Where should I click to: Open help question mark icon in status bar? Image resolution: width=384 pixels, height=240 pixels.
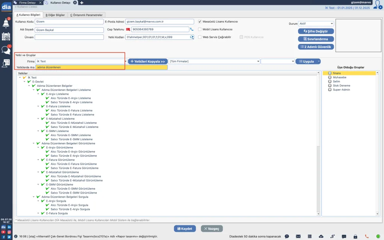tap(287, 236)
